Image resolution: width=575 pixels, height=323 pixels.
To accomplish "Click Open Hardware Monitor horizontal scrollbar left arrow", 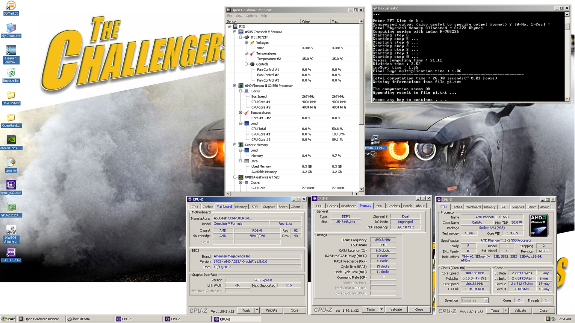I will [x=228, y=194].
